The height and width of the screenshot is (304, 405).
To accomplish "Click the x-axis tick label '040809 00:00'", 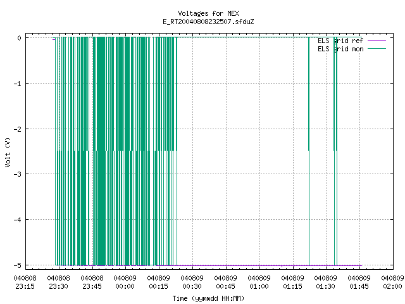I will point(125,282).
